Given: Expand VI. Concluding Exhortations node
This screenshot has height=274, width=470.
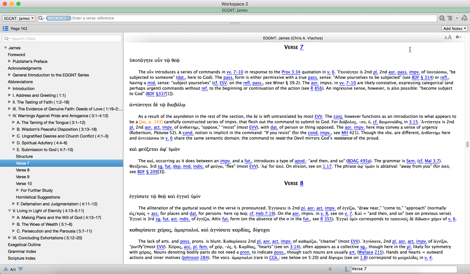Looking at the screenshot, I should tap(10, 238).
